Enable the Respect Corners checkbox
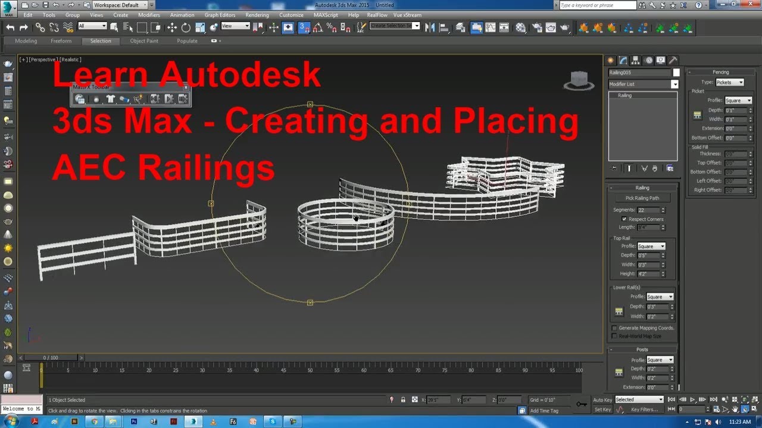The height and width of the screenshot is (428, 762). tap(624, 219)
